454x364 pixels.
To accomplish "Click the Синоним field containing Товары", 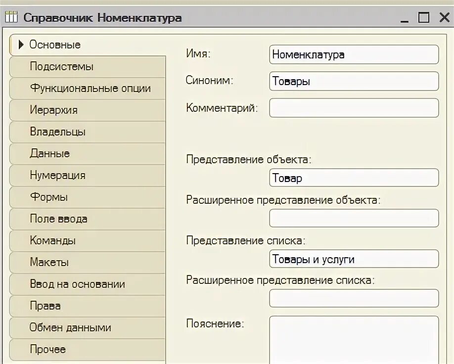I will click(x=354, y=81).
